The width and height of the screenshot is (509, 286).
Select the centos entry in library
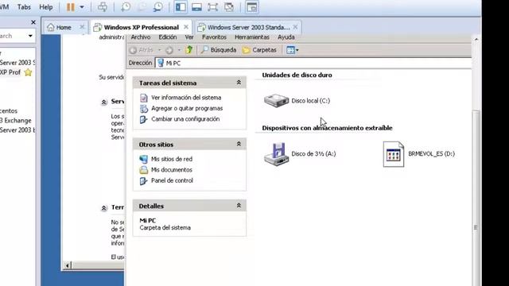coord(9,111)
